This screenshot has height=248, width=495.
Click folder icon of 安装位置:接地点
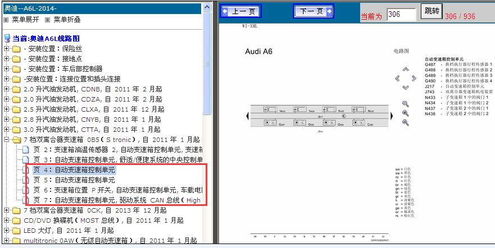[x=16, y=59]
